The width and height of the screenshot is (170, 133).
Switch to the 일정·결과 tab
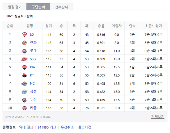coord(14,7)
